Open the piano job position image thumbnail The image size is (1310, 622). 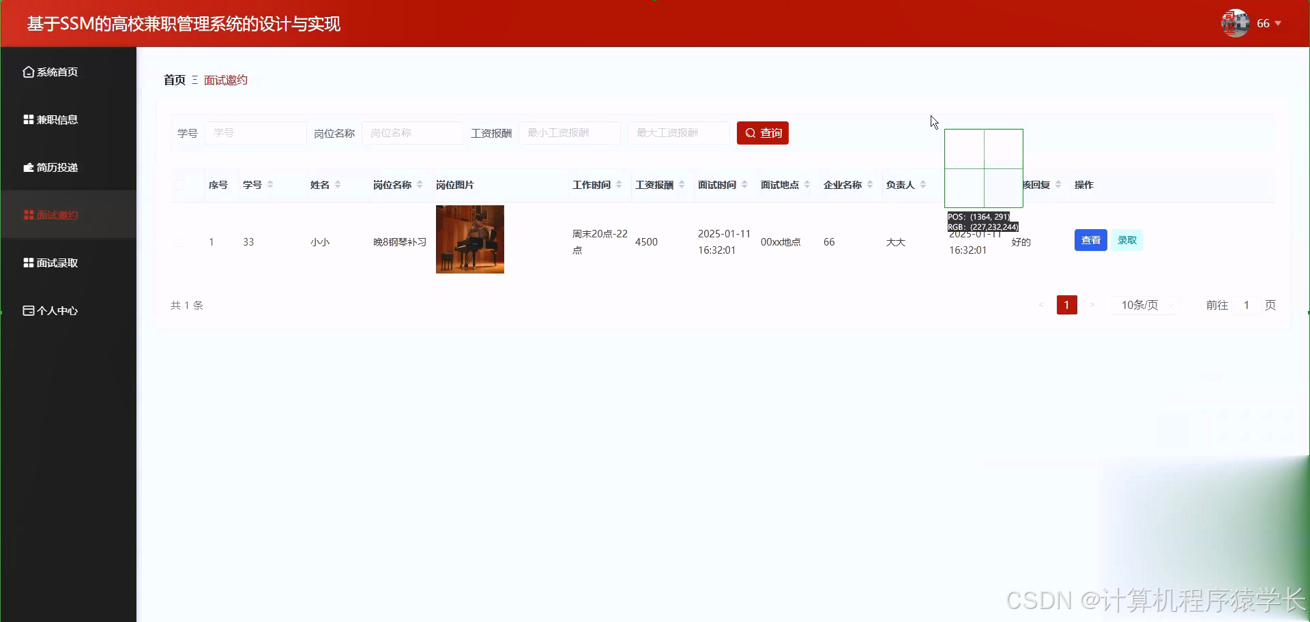[469, 239]
